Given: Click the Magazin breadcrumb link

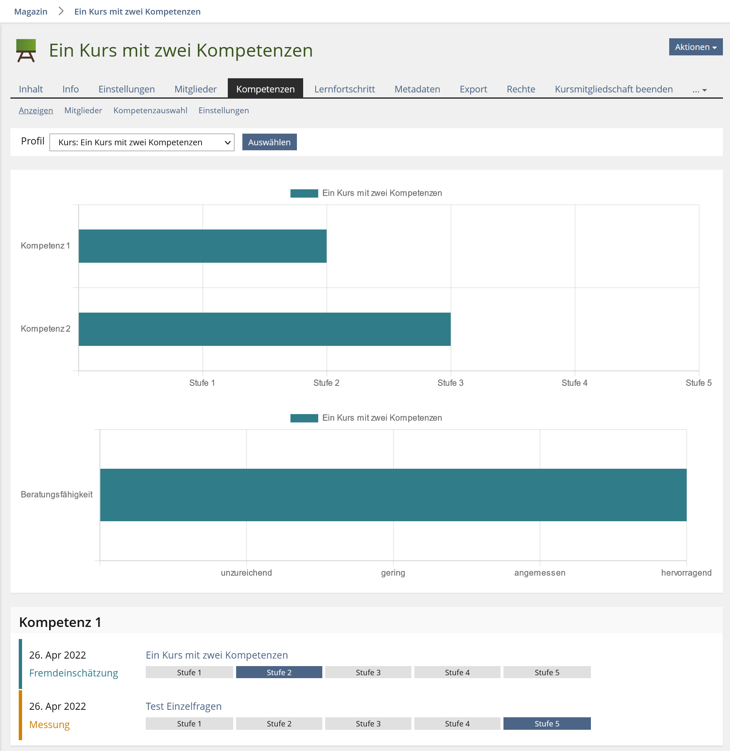Looking at the screenshot, I should pos(31,12).
